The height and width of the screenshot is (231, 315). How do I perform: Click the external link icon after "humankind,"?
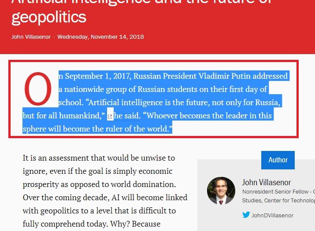click(x=110, y=117)
